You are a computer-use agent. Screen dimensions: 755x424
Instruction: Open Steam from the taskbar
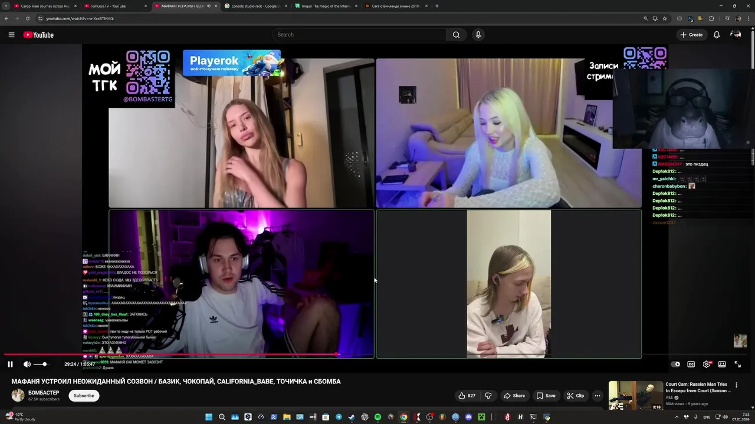point(352,417)
